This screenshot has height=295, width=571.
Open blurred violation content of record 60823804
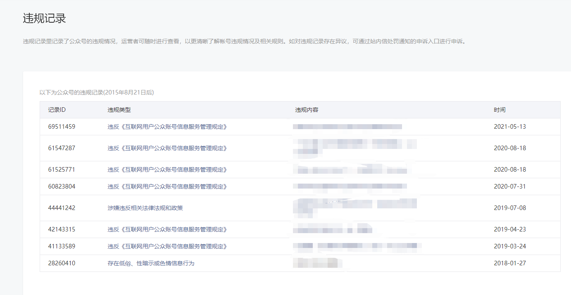click(x=350, y=186)
